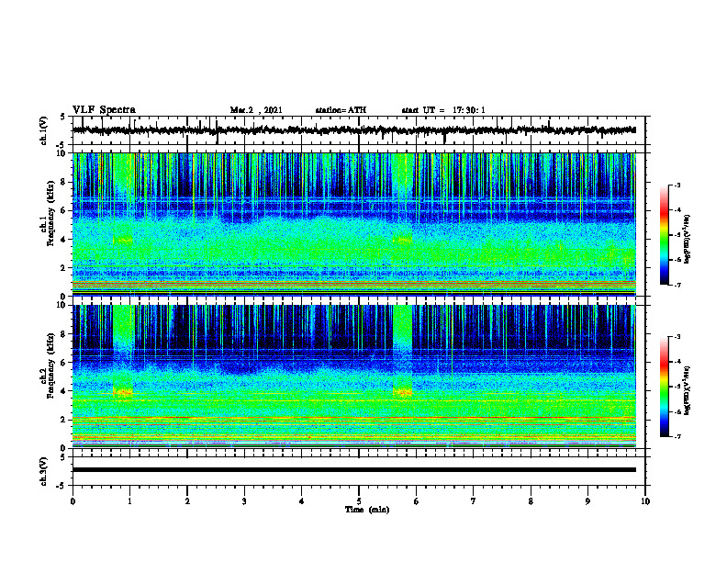727x562 pixels.
Task: Click the ch.1 yellow patch at 4 kHz near minute 6
Action: [402, 240]
